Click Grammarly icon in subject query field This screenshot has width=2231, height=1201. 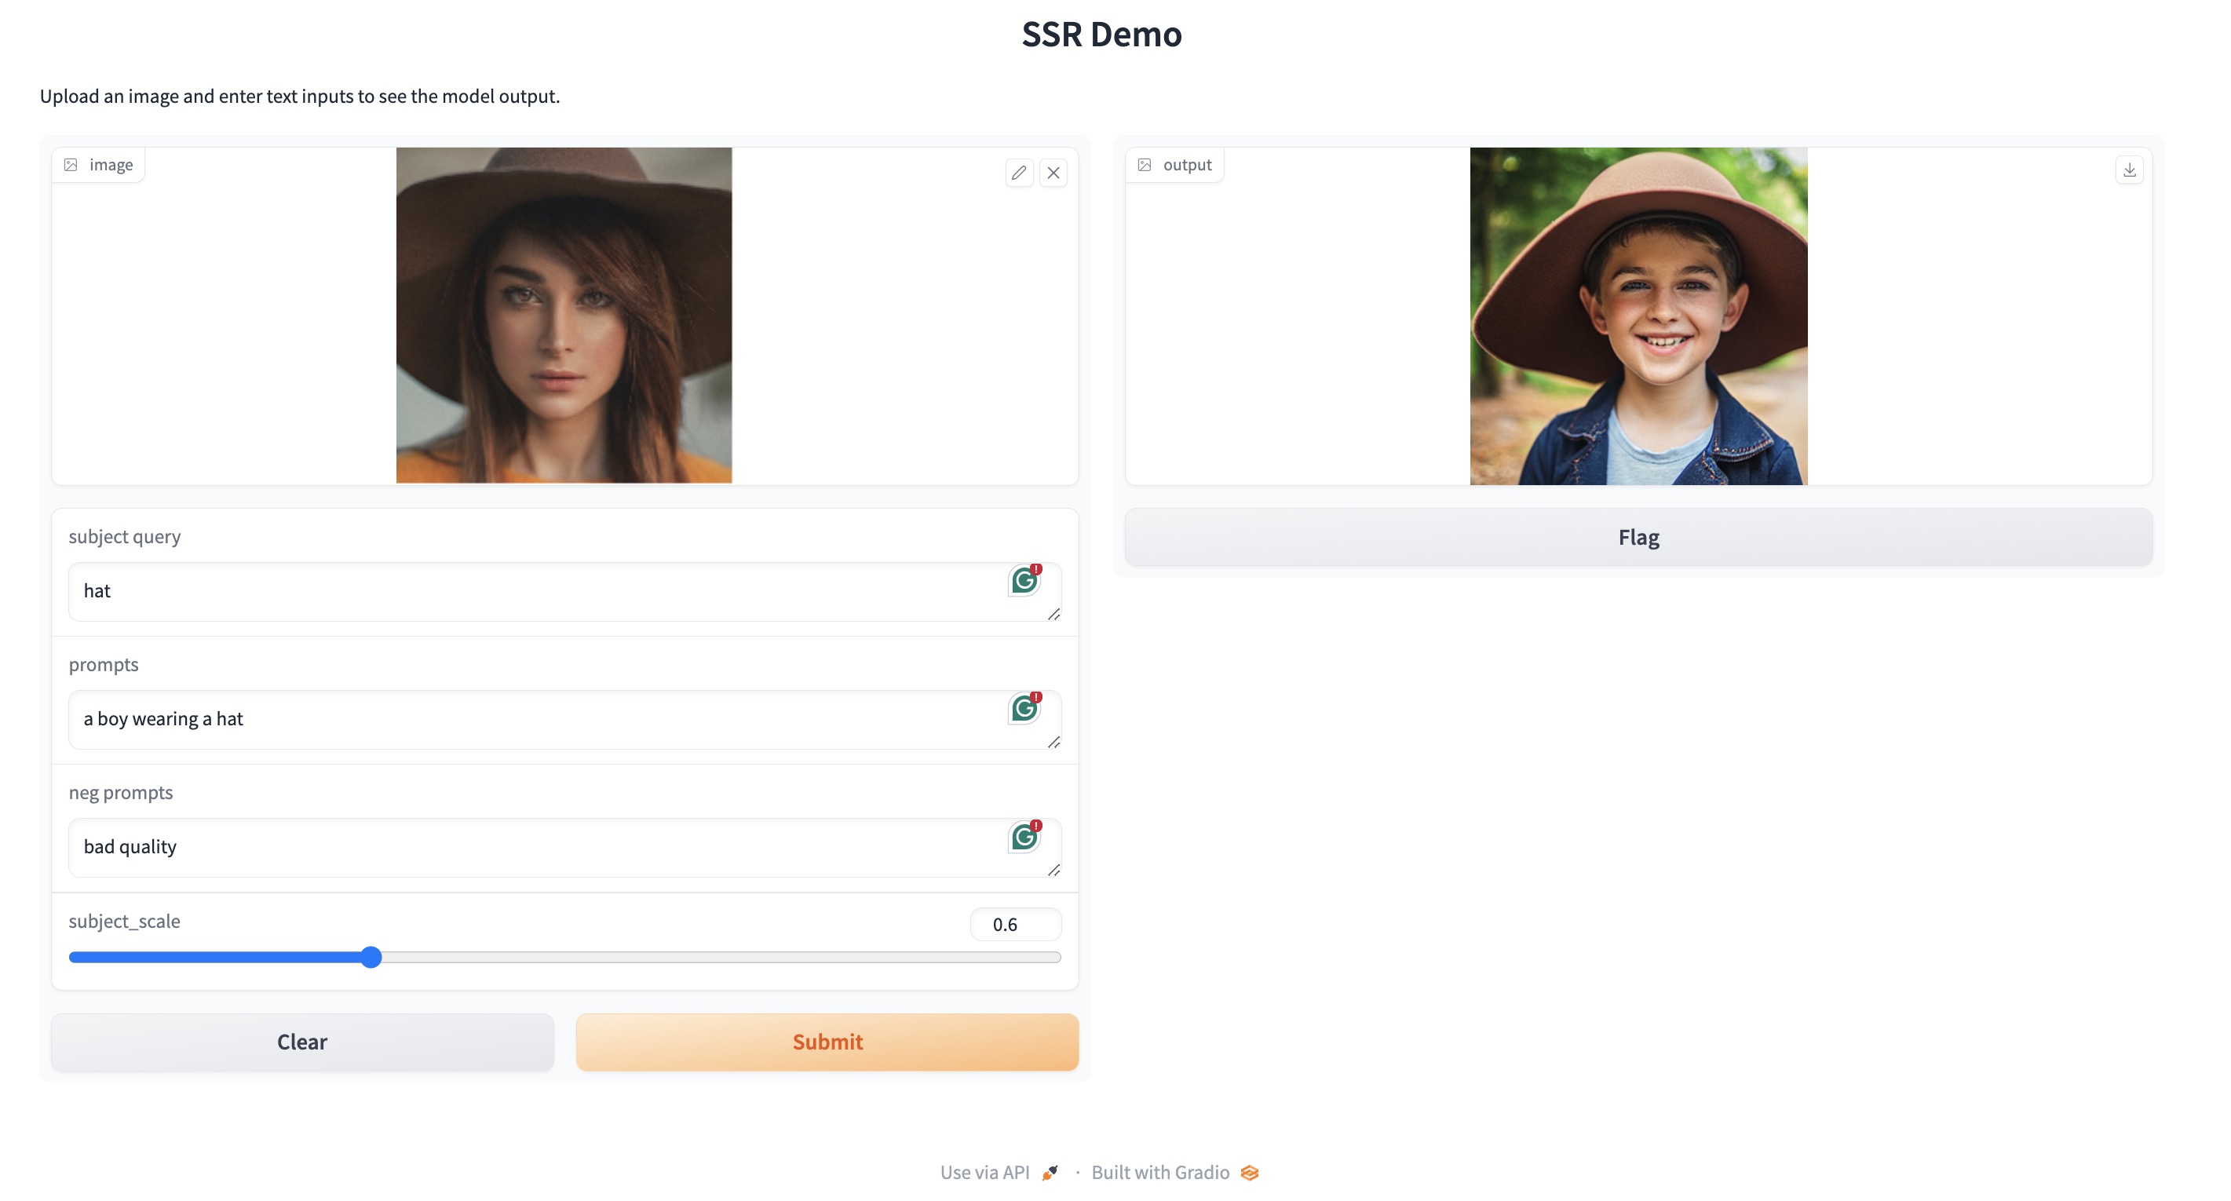[x=1024, y=580]
